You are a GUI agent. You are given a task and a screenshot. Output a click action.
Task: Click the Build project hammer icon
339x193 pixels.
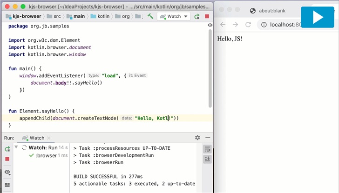[x=150, y=16]
